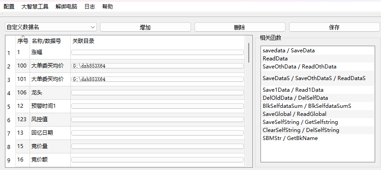Viewport: 381px width, 170px height.
Task: Select the 龙头 name cell
Action: tap(50, 93)
